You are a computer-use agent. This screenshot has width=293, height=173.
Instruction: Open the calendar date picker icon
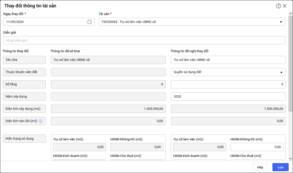90,22
